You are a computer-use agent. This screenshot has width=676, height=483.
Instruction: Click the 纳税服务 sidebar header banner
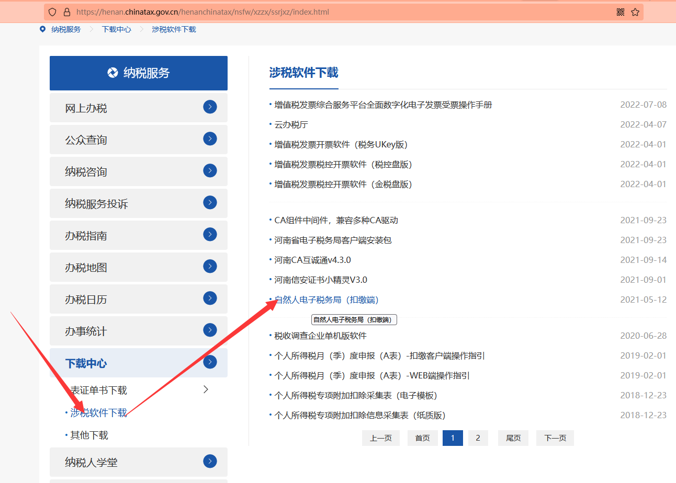(x=139, y=73)
